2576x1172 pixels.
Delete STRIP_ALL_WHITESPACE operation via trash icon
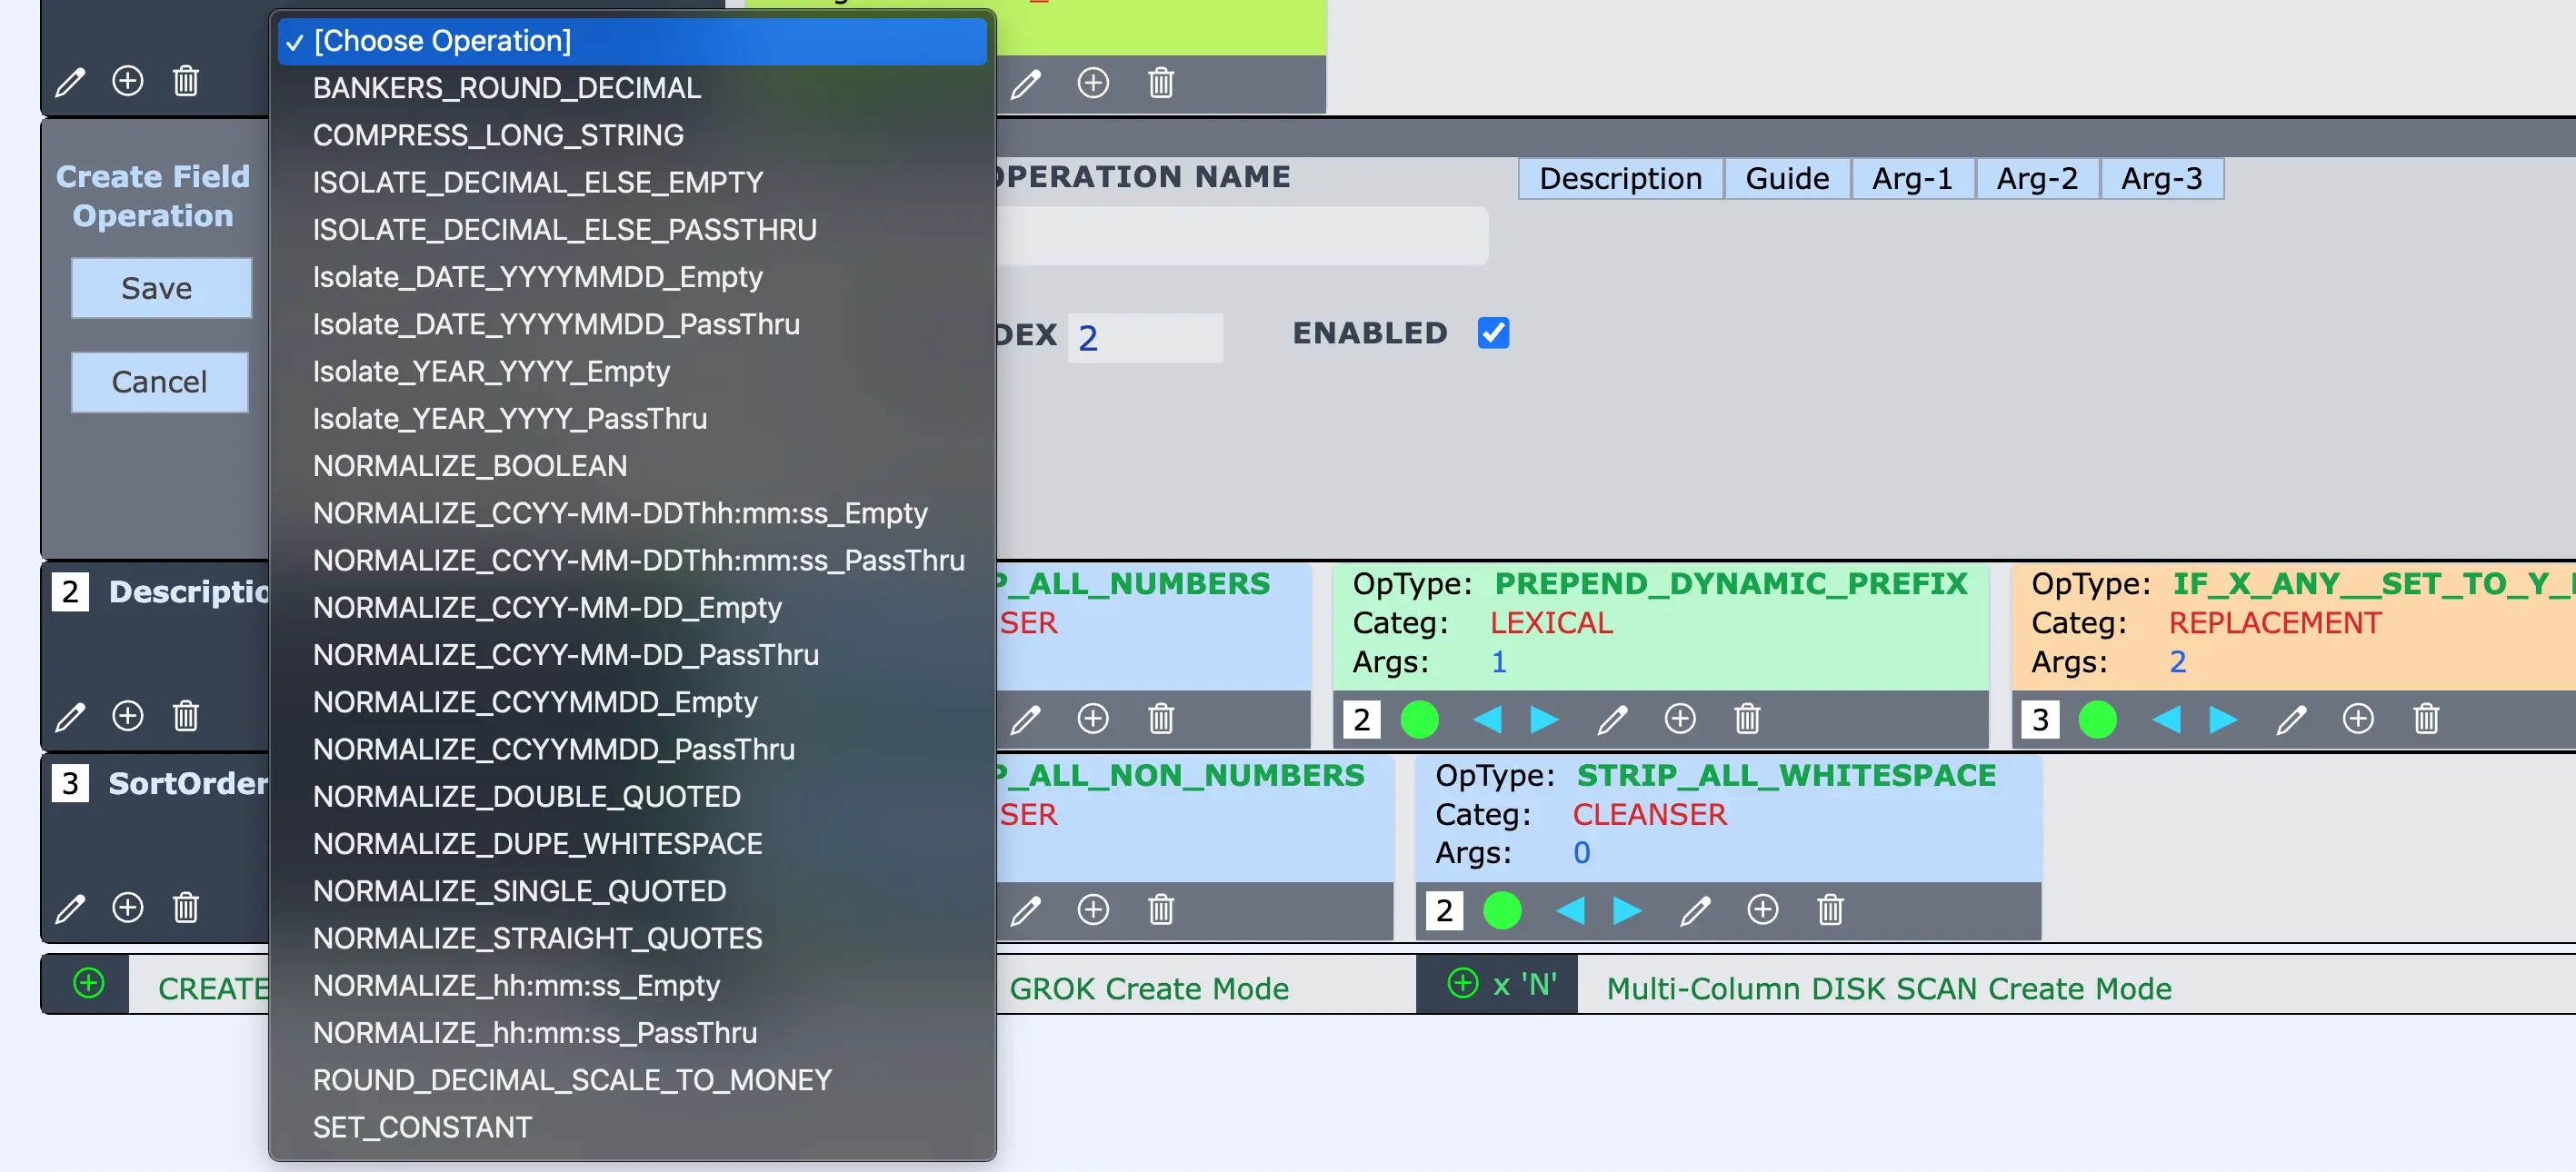[1830, 910]
